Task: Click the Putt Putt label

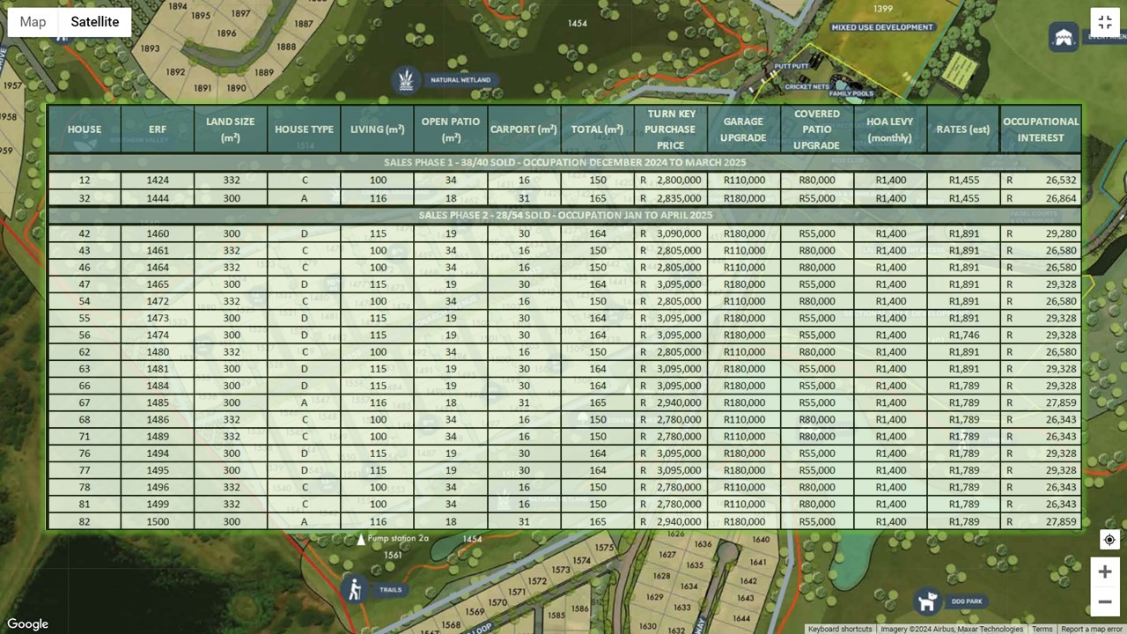Action: click(791, 66)
